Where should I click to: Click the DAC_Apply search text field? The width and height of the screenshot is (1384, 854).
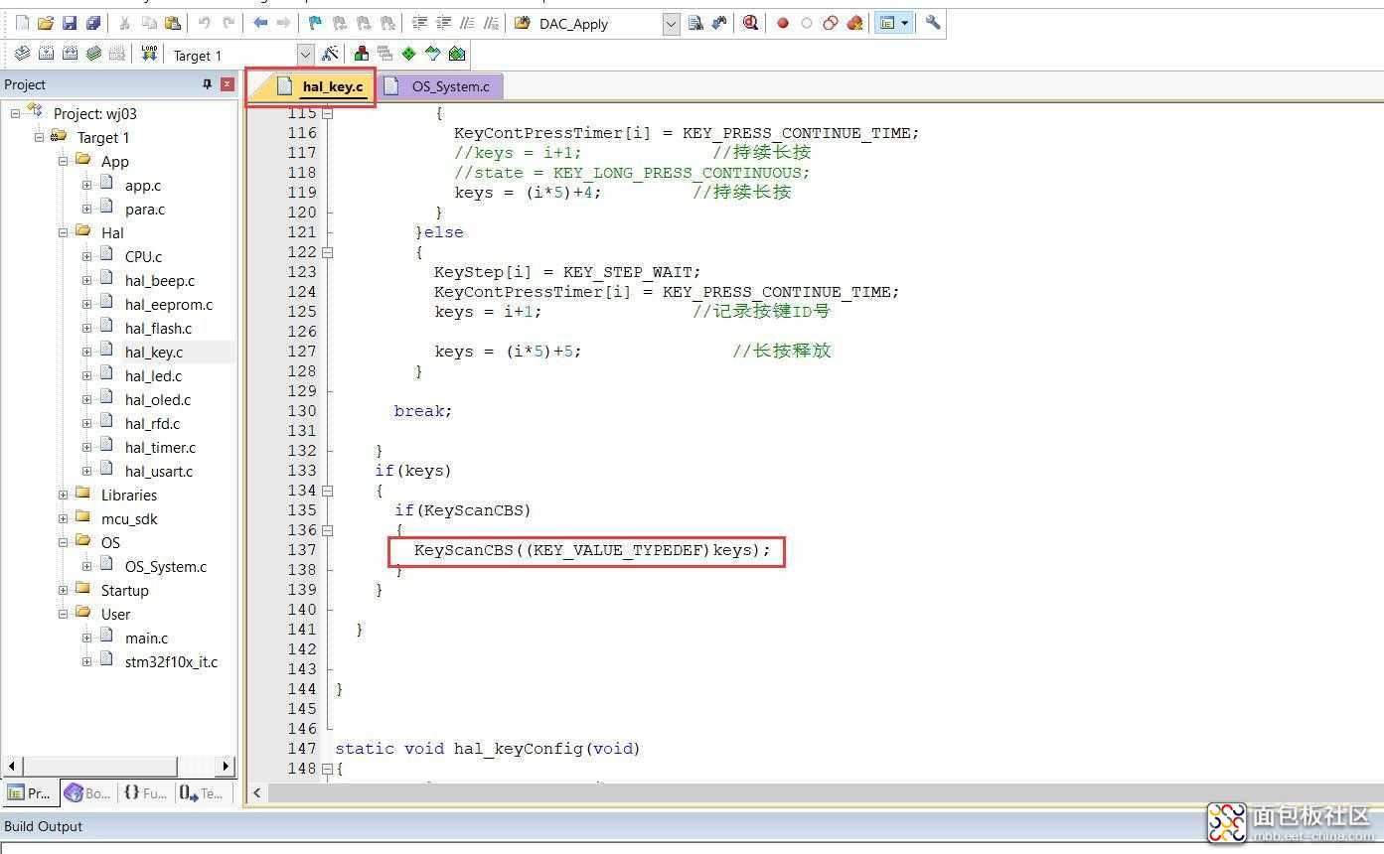pyautogui.click(x=598, y=23)
